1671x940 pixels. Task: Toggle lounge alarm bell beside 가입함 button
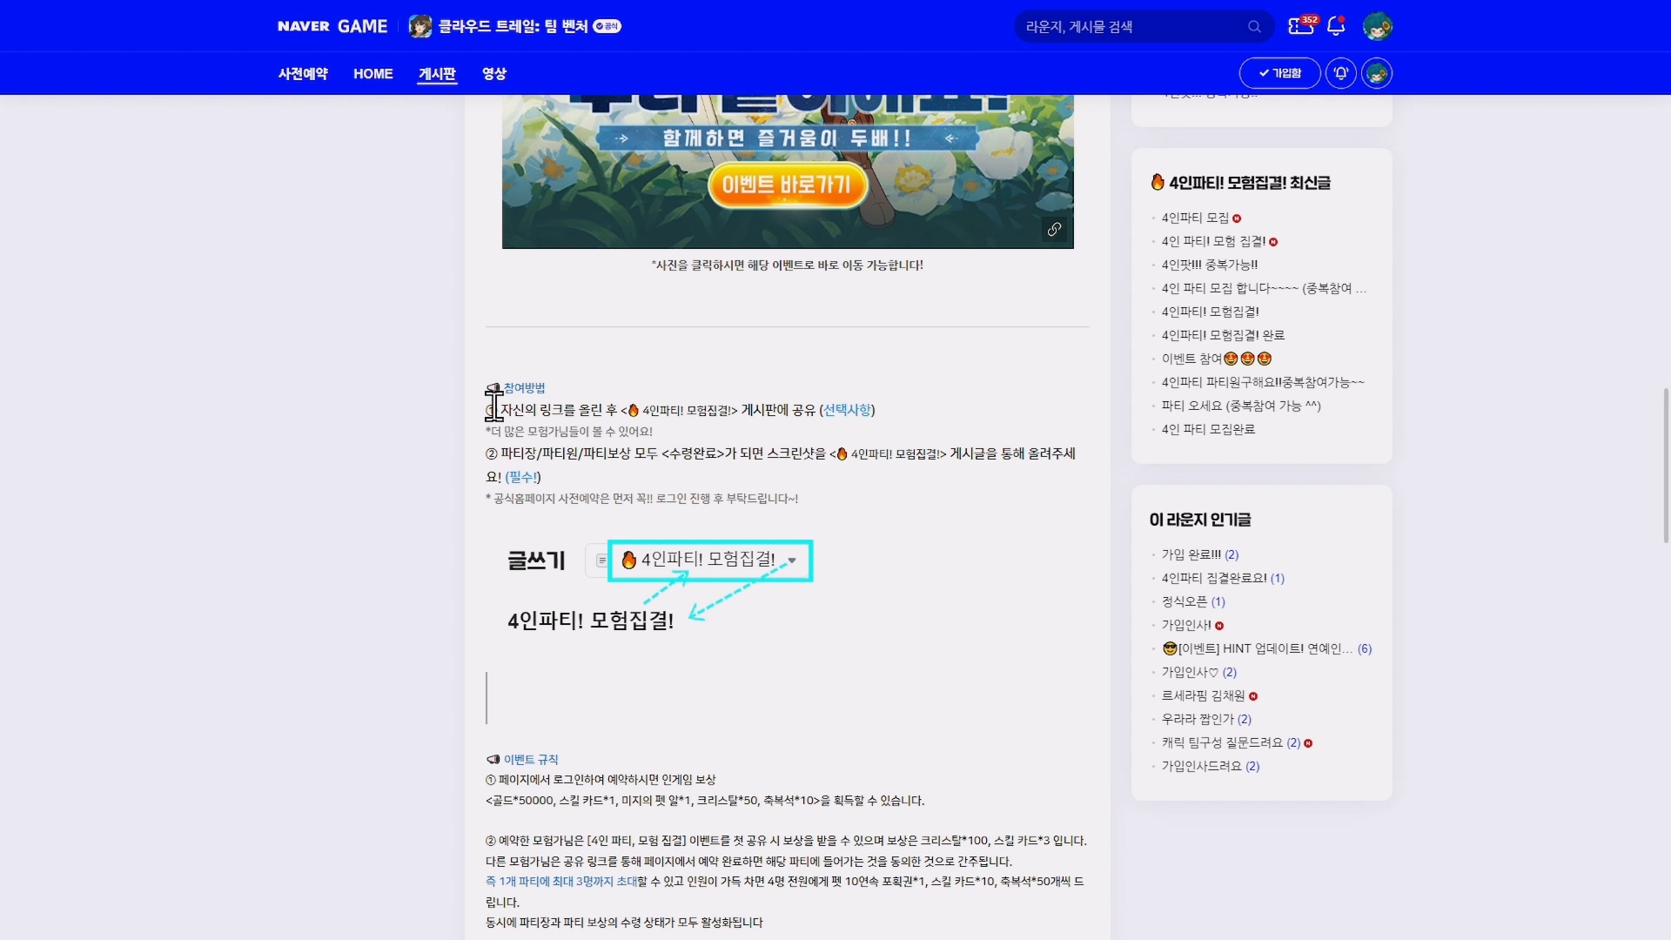[1341, 73]
